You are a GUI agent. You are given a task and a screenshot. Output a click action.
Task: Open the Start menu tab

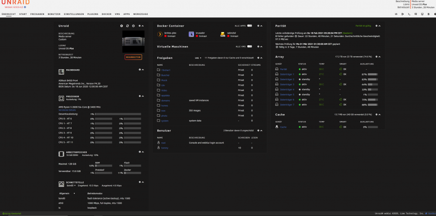(23, 14)
